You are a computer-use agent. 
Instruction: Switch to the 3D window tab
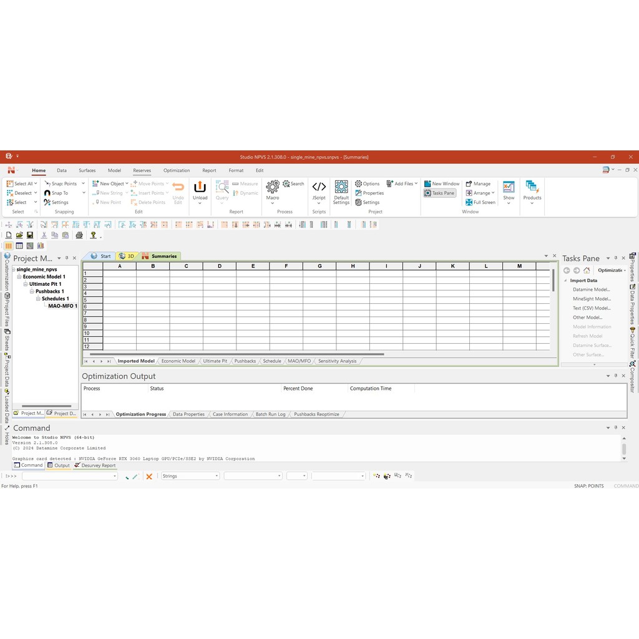127,256
